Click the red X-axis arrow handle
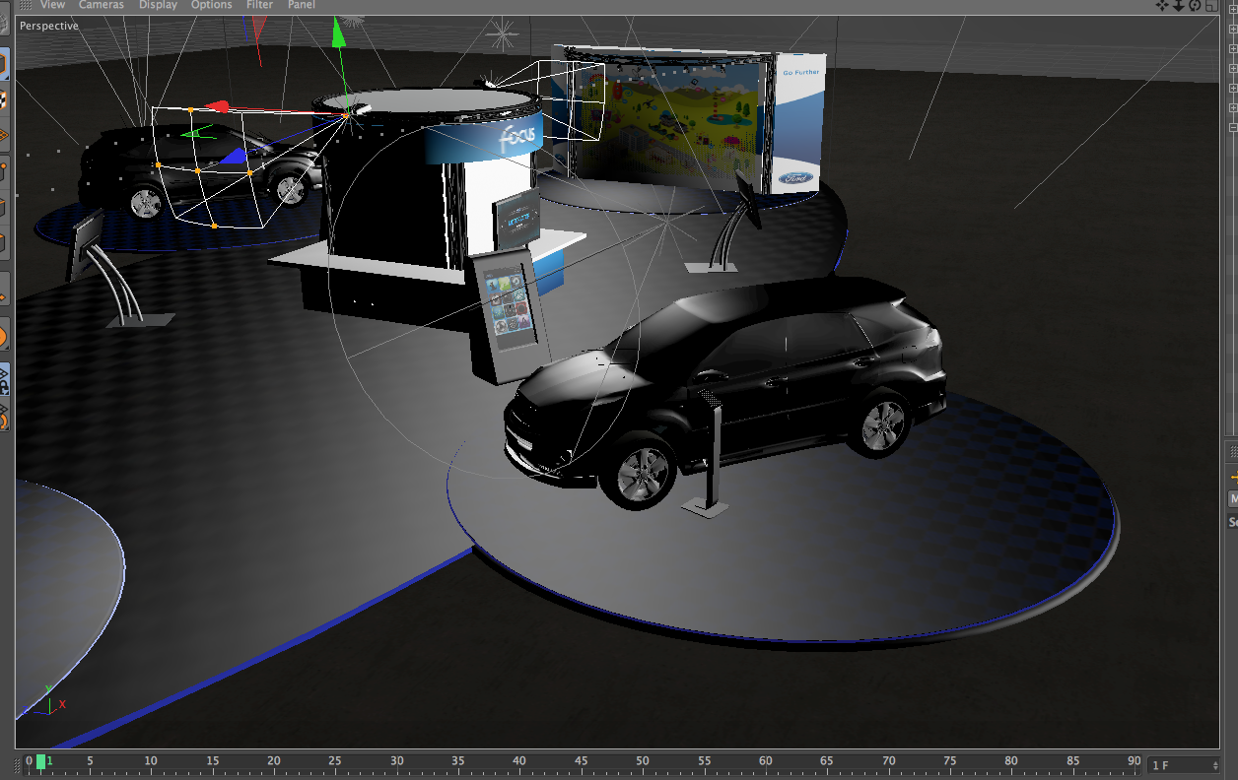This screenshot has width=1238, height=780. [220, 106]
